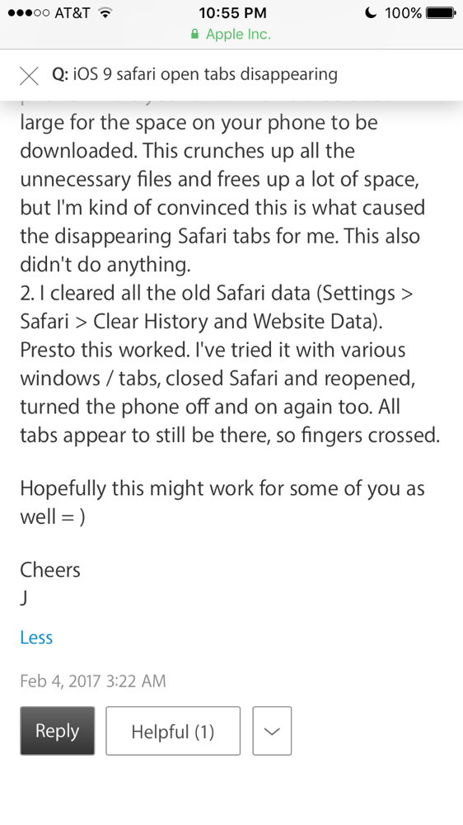Tap the Wi-Fi icon in the status bar

coord(105,13)
